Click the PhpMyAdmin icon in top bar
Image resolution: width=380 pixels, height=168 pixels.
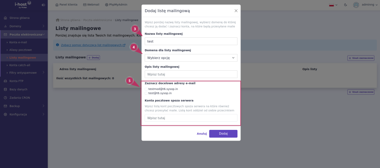coord(107,5)
